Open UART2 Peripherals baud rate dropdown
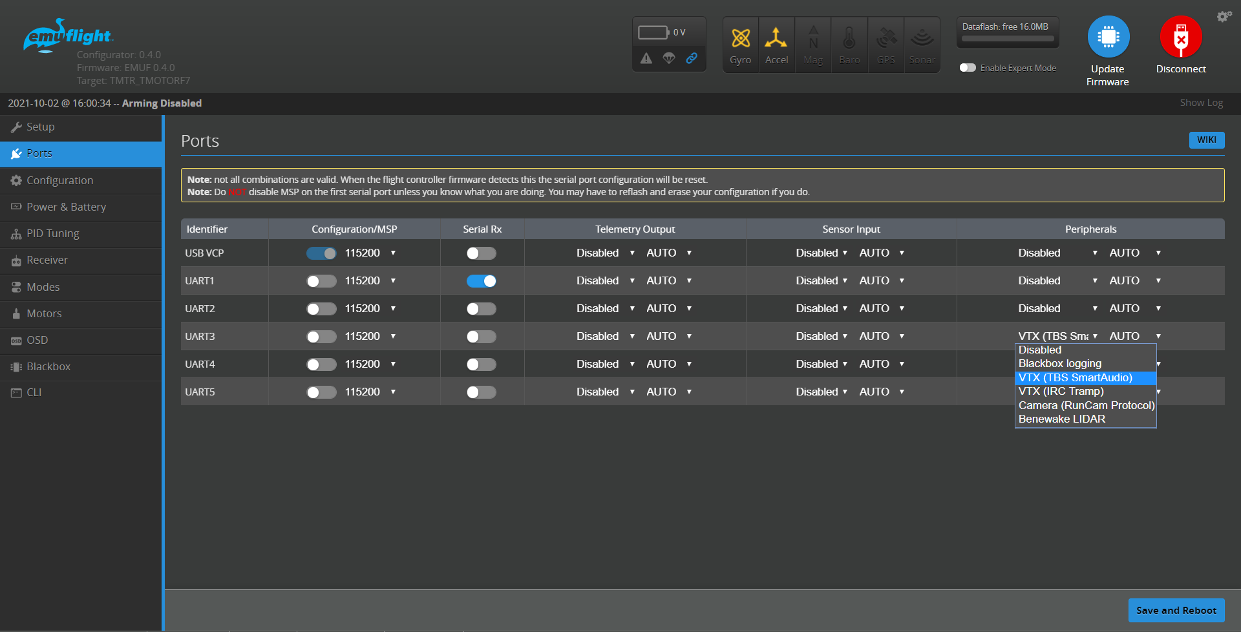This screenshot has width=1241, height=632. 1136,309
